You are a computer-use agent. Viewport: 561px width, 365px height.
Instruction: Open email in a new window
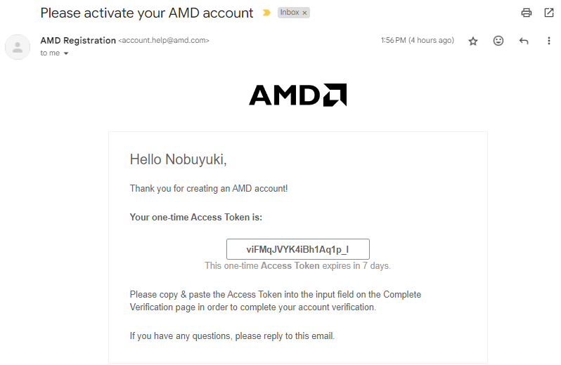click(x=549, y=13)
